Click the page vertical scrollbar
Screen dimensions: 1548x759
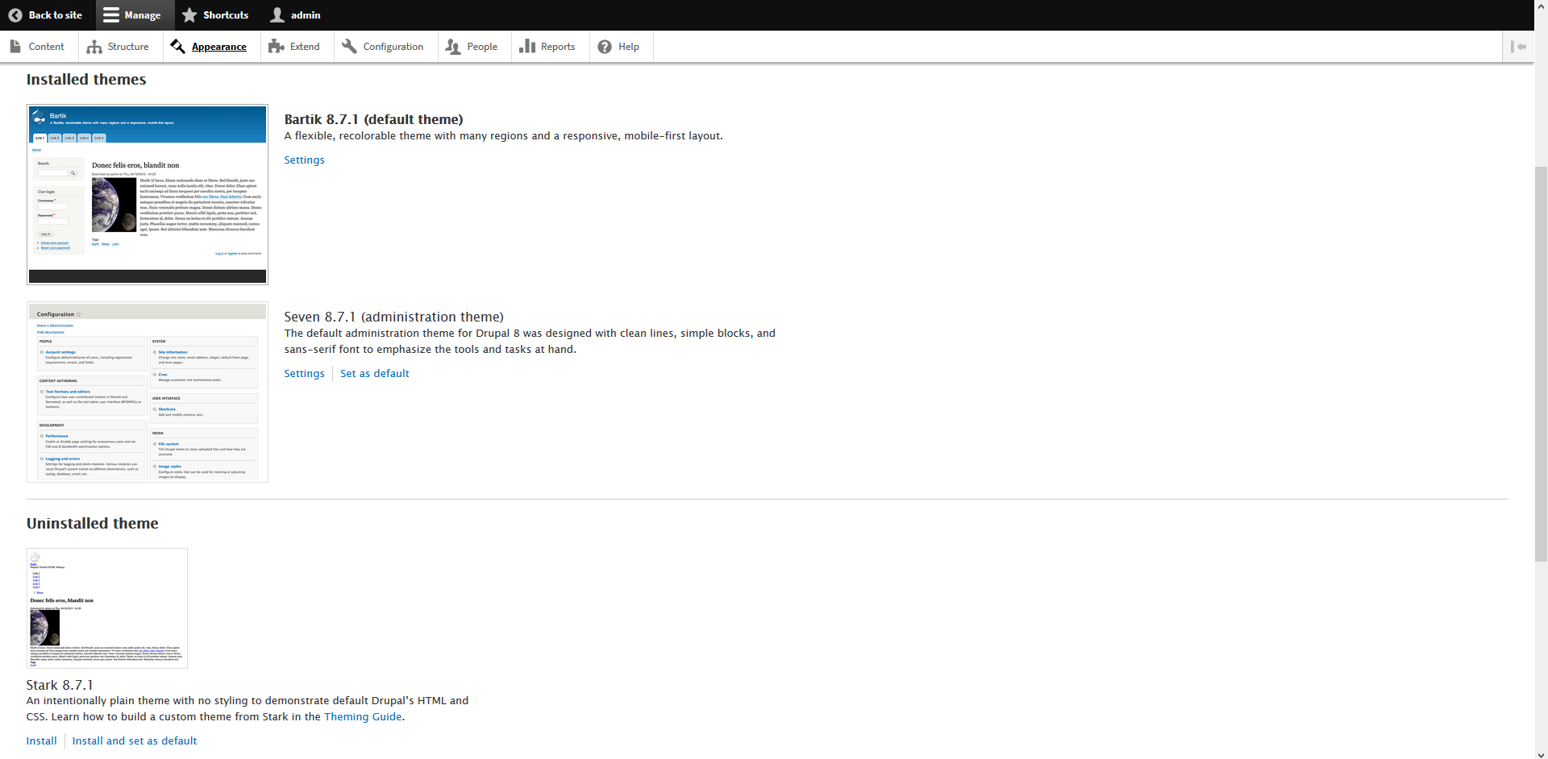[x=1541, y=363]
